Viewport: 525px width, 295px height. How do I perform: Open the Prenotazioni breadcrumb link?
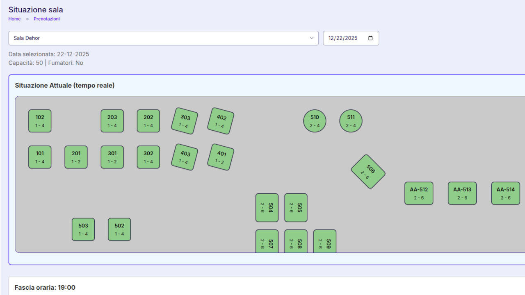click(47, 19)
